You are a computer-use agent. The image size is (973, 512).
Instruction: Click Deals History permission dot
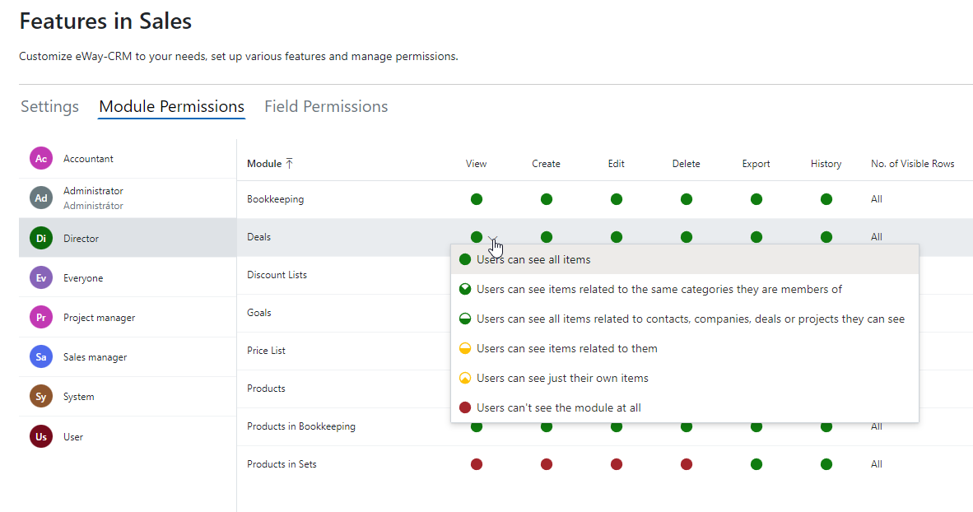pyautogui.click(x=826, y=237)
